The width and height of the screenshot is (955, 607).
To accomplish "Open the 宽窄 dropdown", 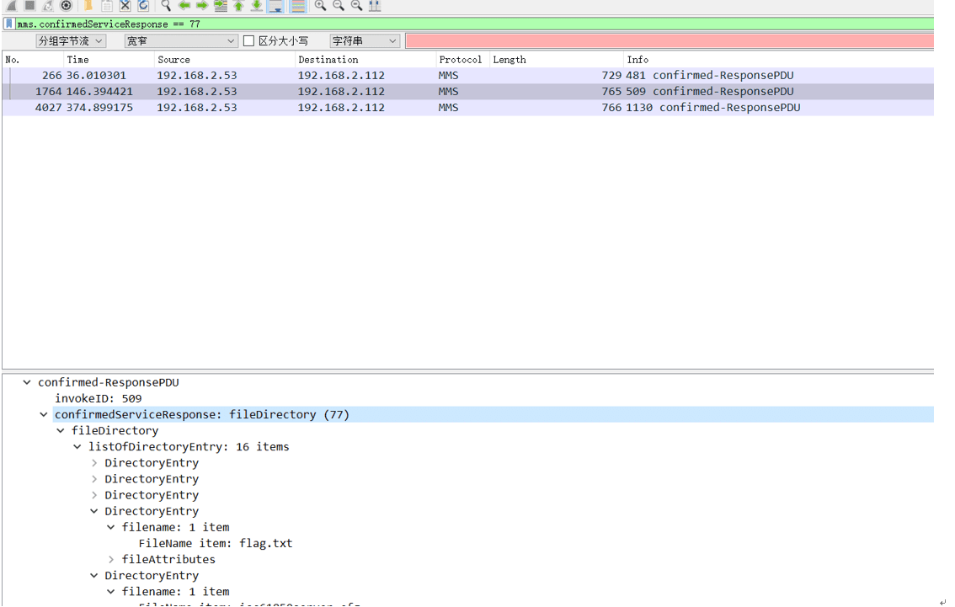I will point(181,40).
